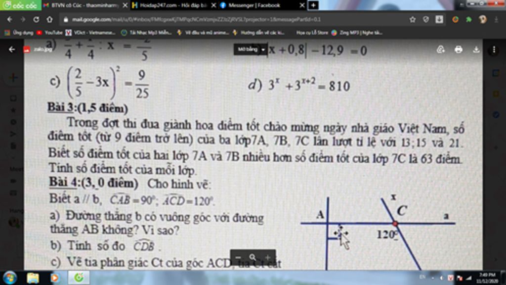Go forward in browser history
This screenshot has width=506, height=285.
23,20
